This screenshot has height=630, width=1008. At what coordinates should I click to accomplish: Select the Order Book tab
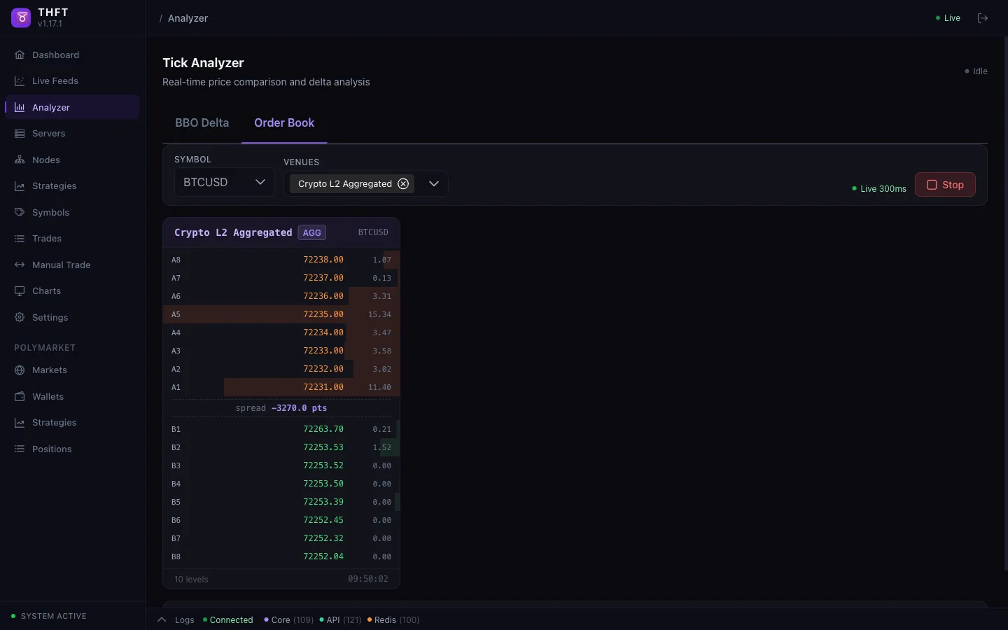[x=284, y=122]
